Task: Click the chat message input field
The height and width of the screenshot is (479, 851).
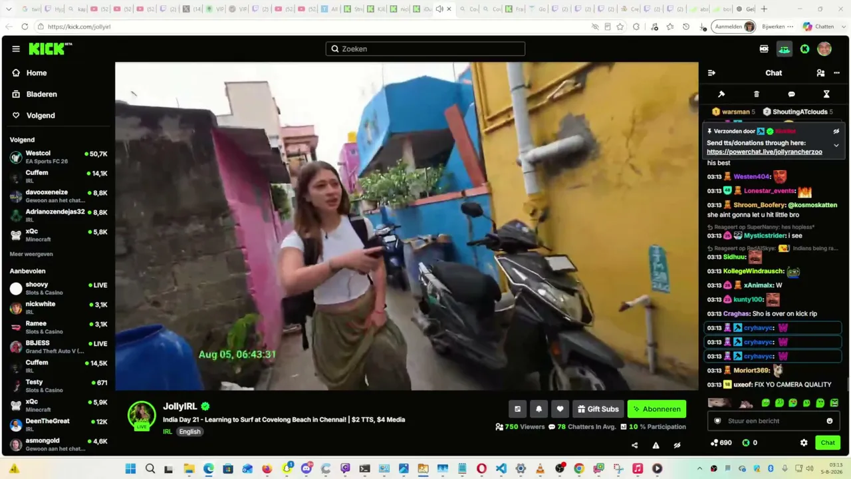Action: tap(774, 421)
